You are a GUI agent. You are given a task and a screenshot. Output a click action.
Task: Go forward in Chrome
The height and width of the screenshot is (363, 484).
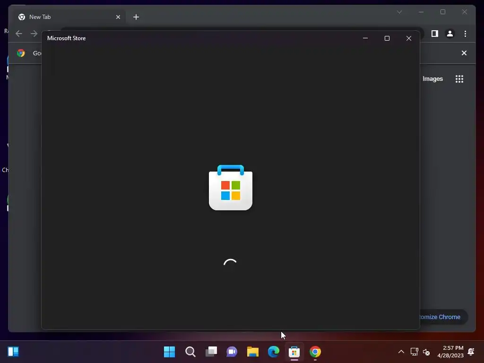click(34, 34)
